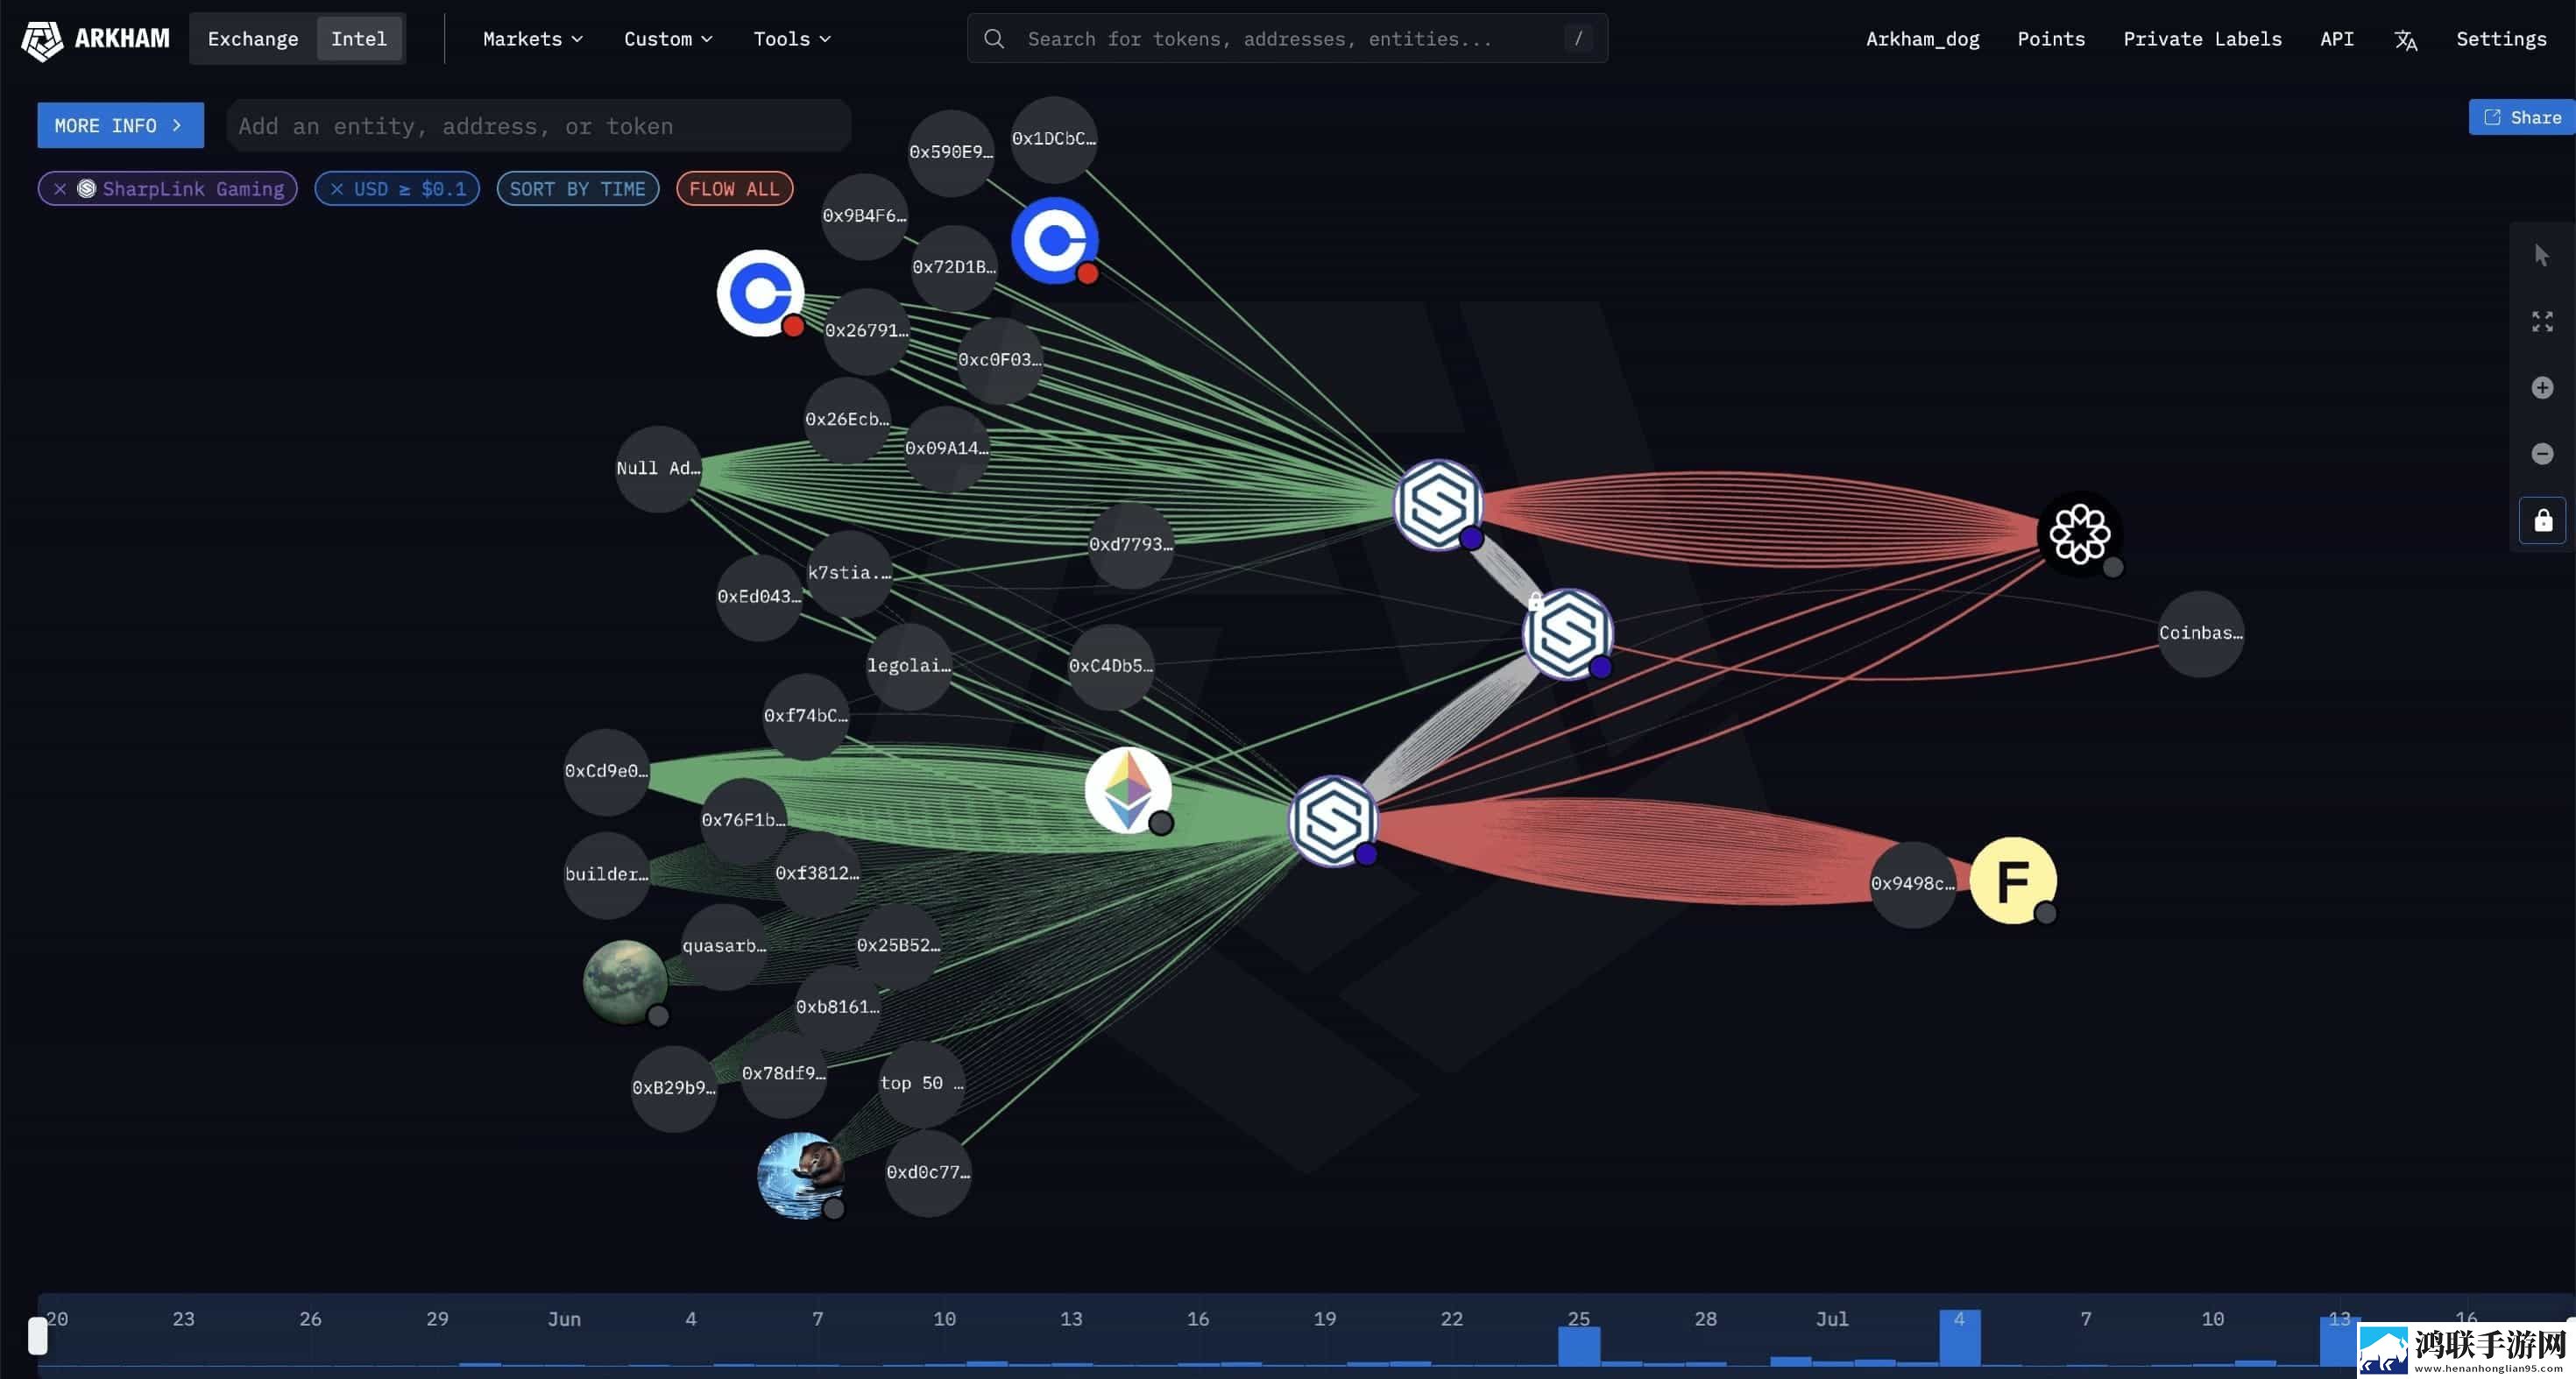Select the top 50 node
2576x1379 pixels.
922,1084
